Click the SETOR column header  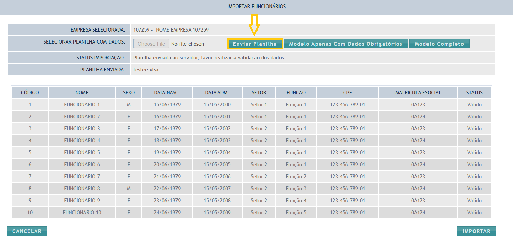tap(259, 92)
